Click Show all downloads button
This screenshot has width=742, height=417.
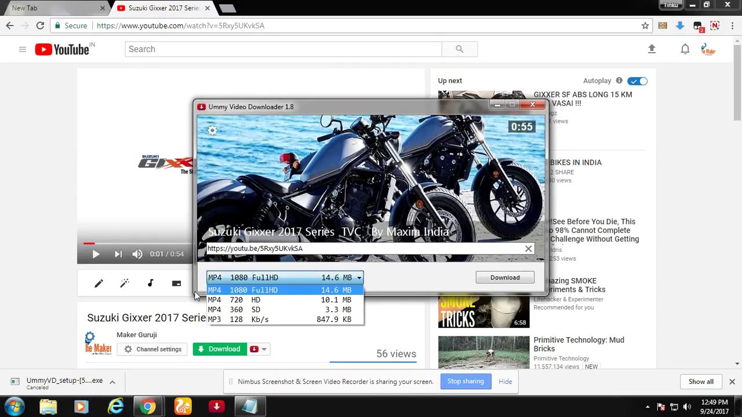click(701, 382)
